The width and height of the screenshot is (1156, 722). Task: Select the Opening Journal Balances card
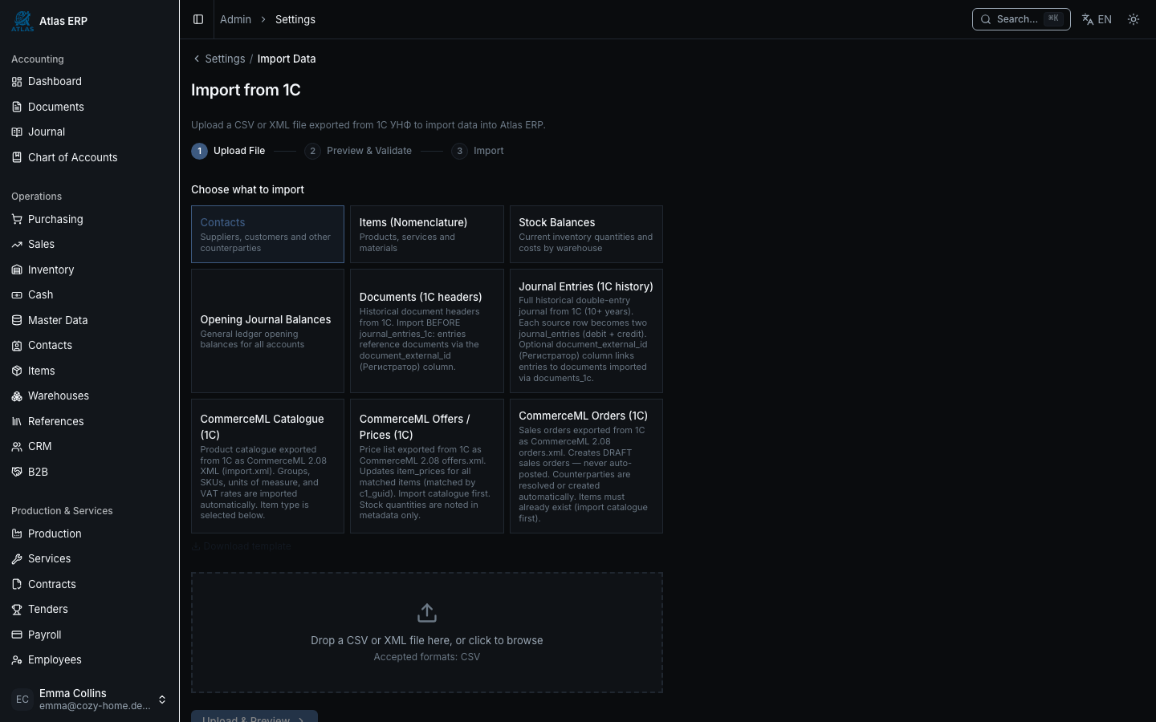click(267, 331)
